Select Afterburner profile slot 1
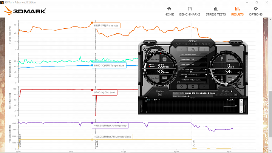 (x=216, y=94)
